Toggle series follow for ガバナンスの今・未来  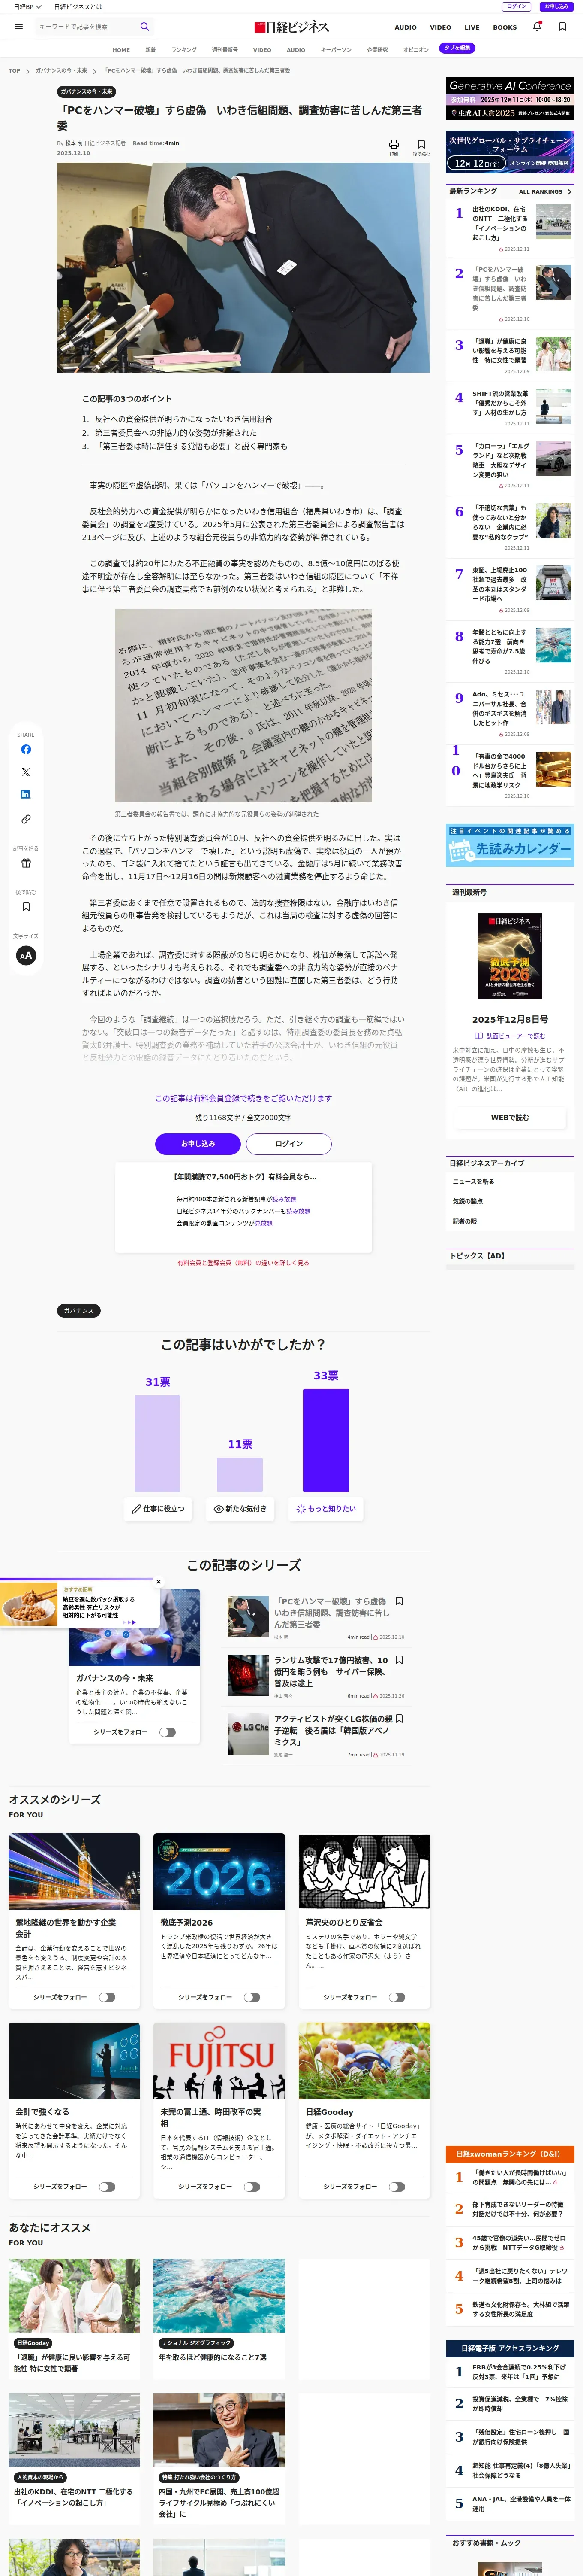[167, 1732]
